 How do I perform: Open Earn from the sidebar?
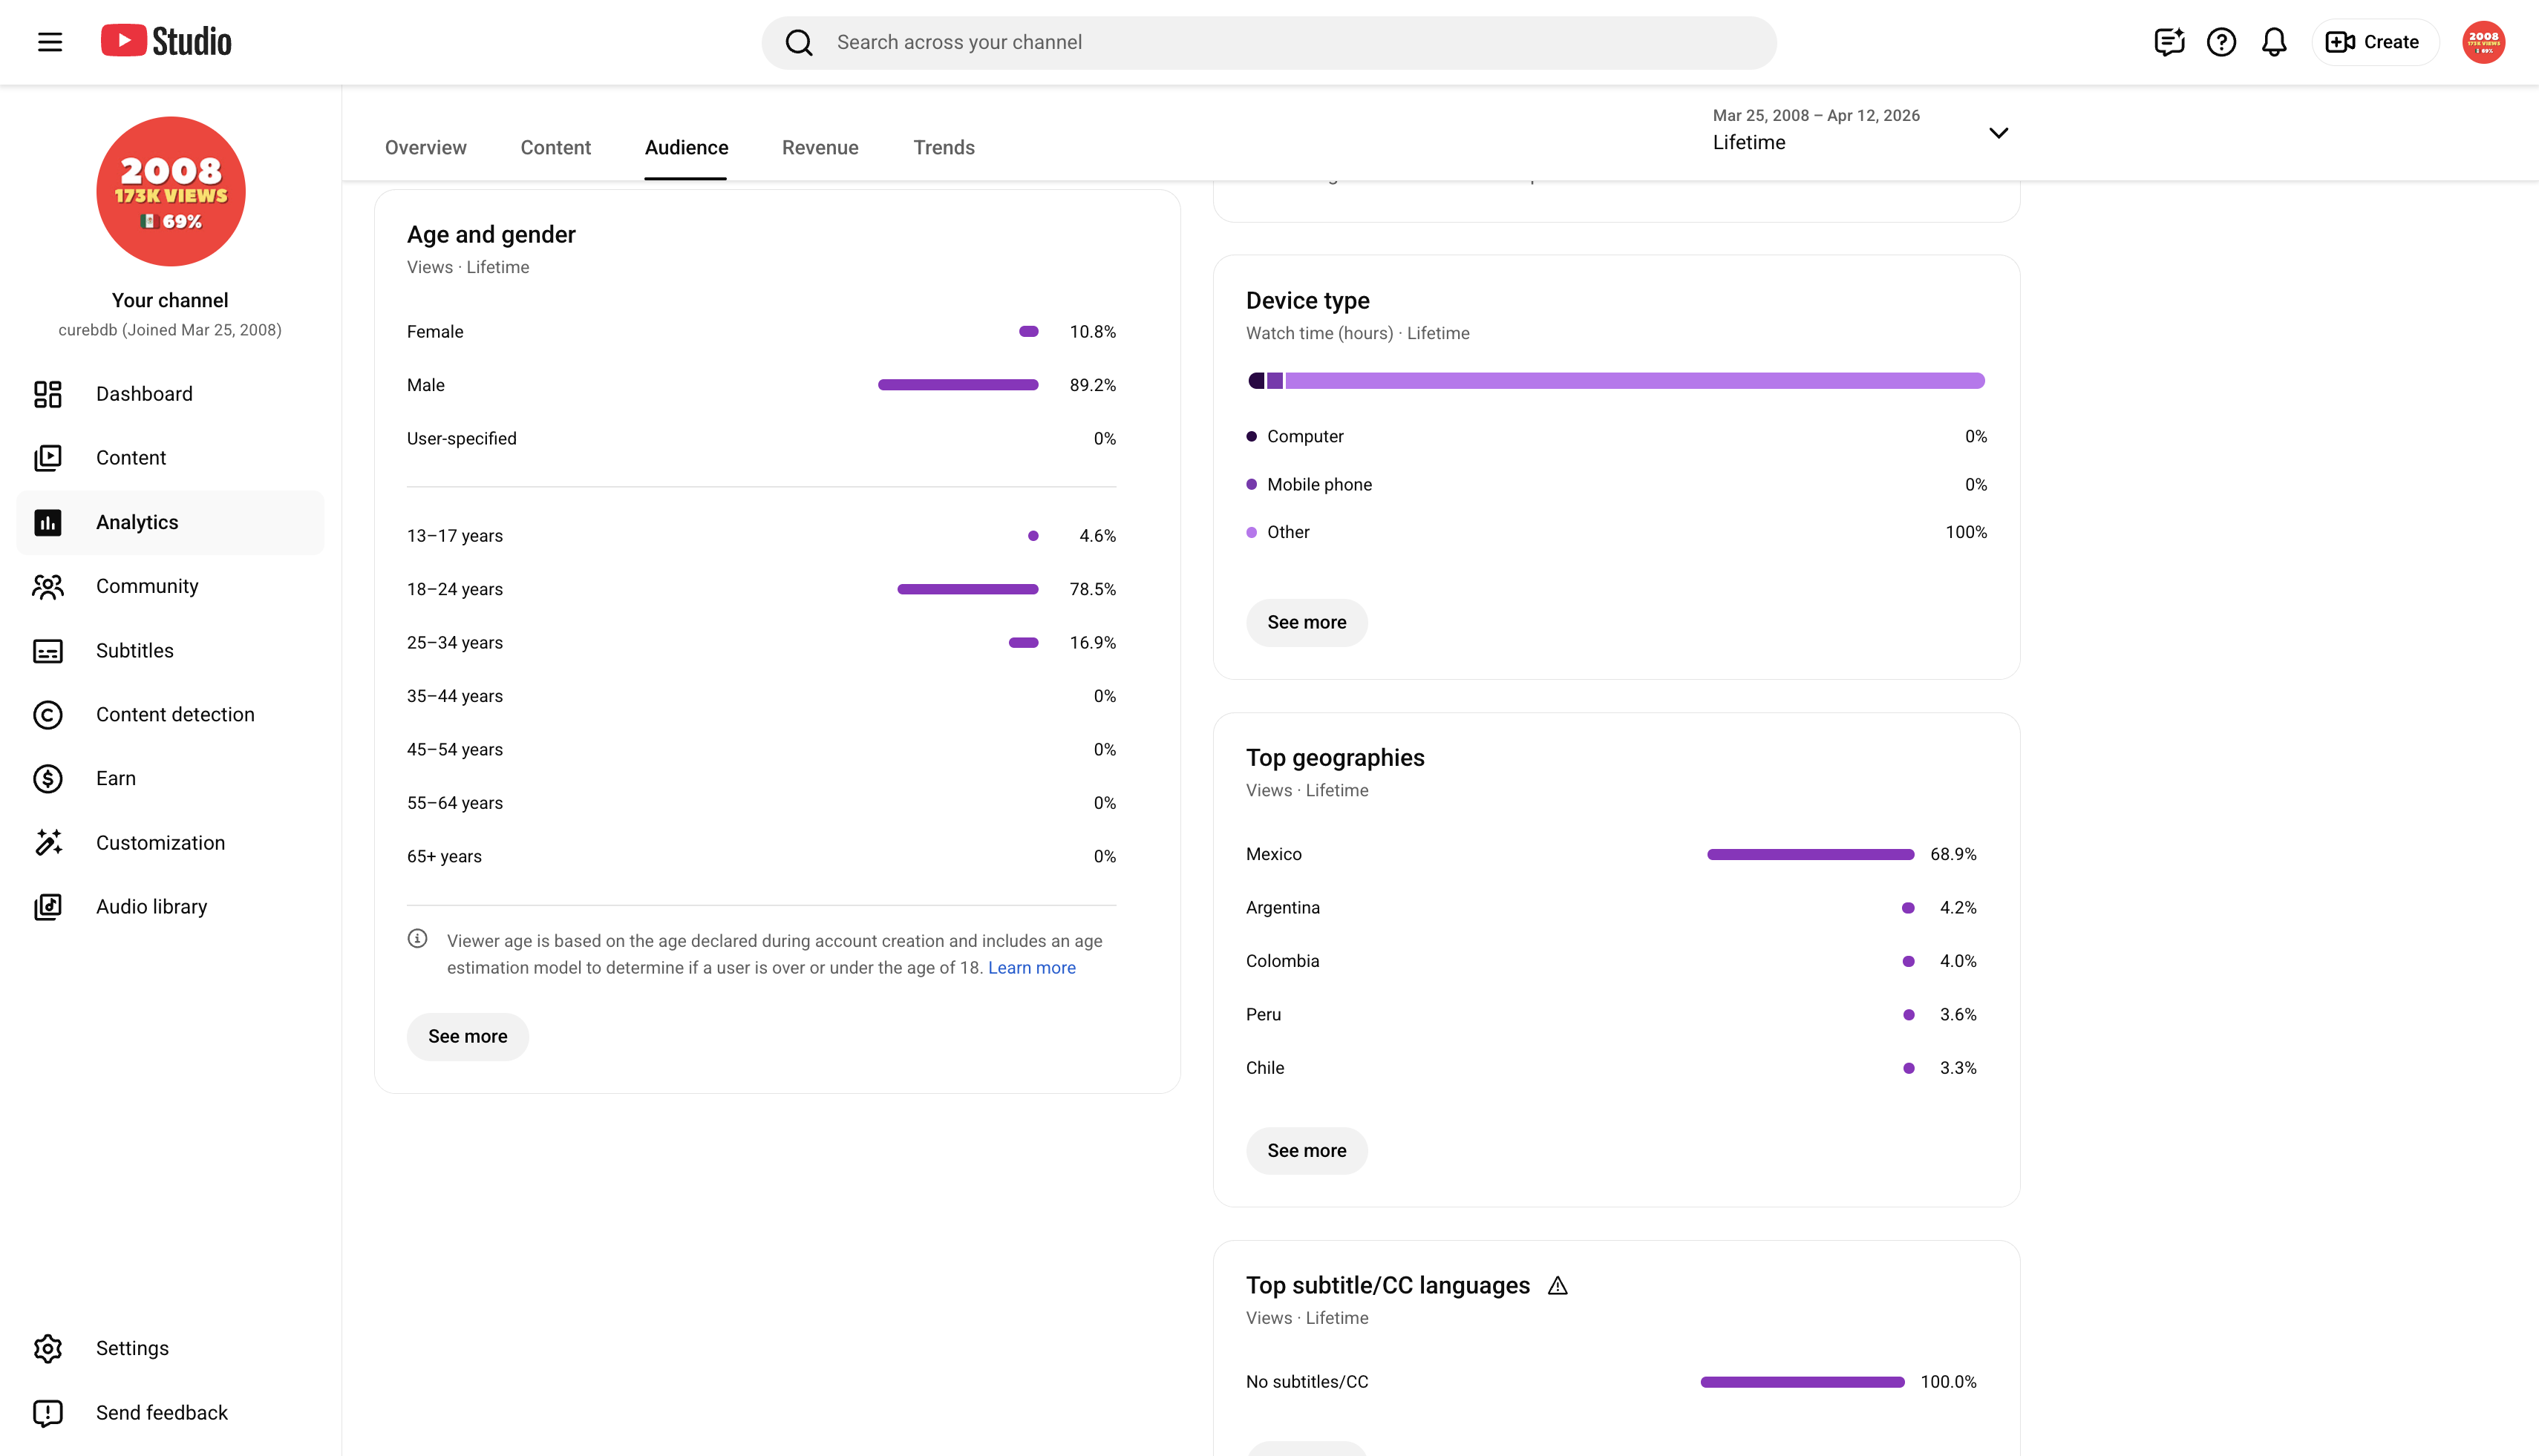pyautogui.click(x=170, y=779)
